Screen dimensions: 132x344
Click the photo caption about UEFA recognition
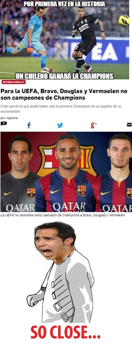click(63, 216)
